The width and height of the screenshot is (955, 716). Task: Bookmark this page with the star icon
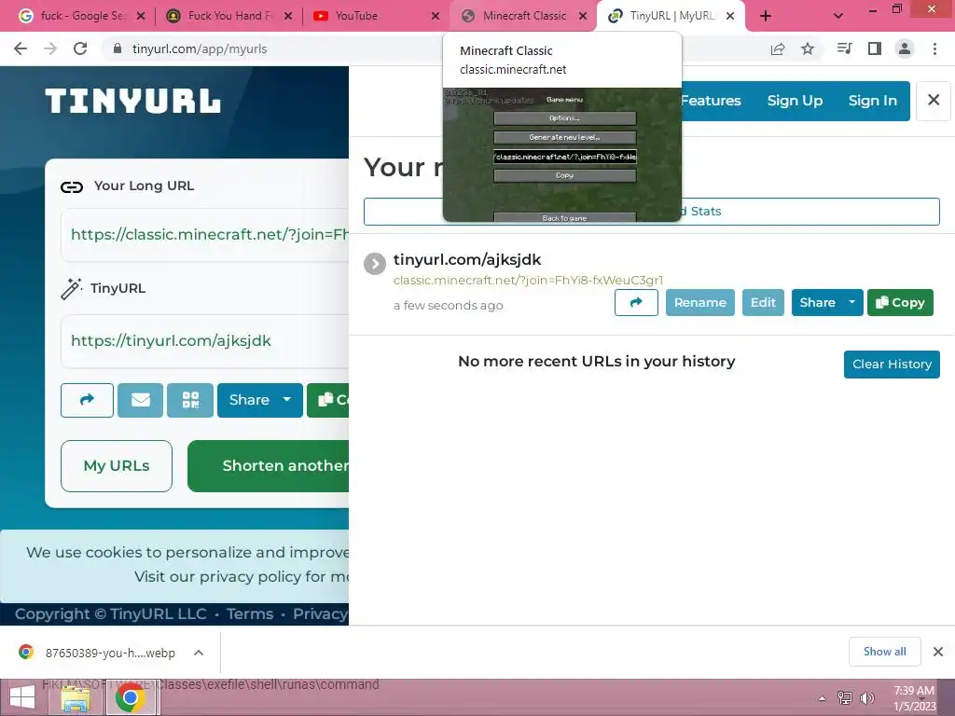coord(808,48)
